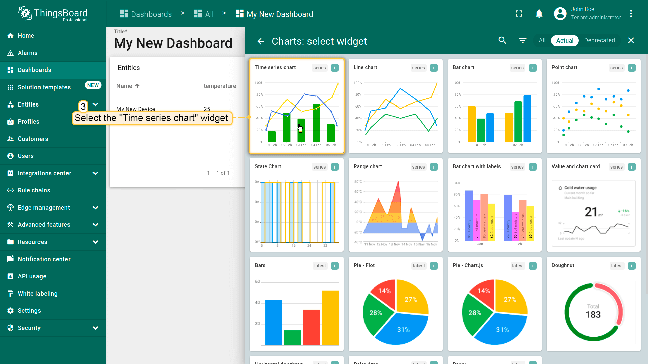Select the Time series chart widget
Viewport: 648px width, 364px height.
pyautogui.click(x=297, y=106)
